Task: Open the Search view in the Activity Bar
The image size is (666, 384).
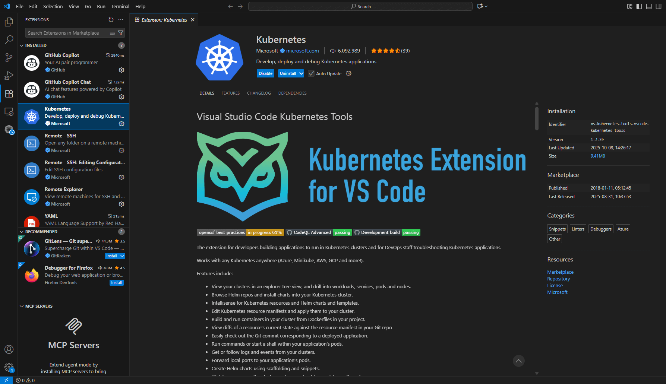Action: (x=9, y=39)
